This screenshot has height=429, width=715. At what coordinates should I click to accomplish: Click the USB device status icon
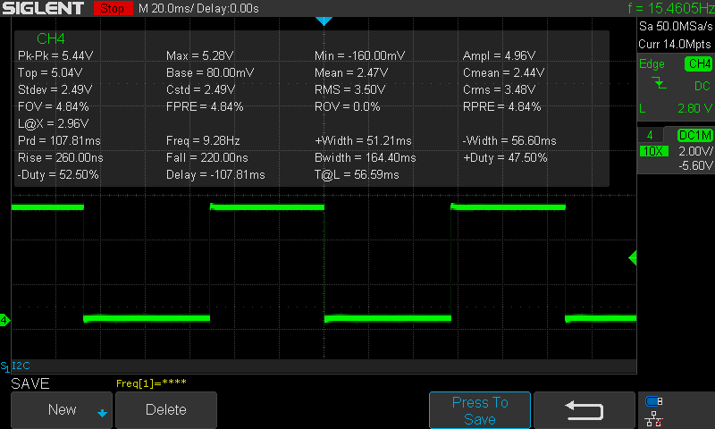[654, 401]
